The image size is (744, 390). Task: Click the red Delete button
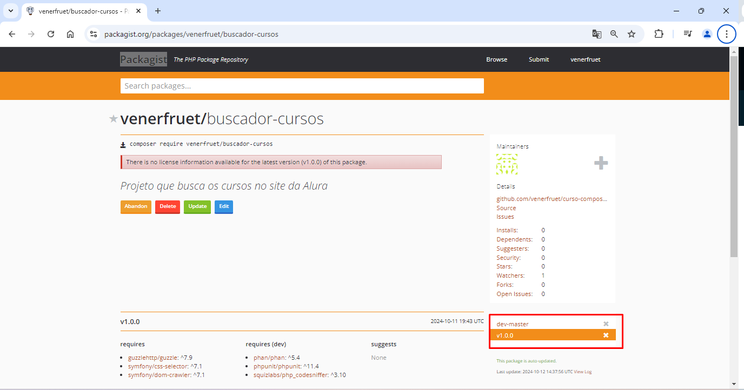[168, 206]
